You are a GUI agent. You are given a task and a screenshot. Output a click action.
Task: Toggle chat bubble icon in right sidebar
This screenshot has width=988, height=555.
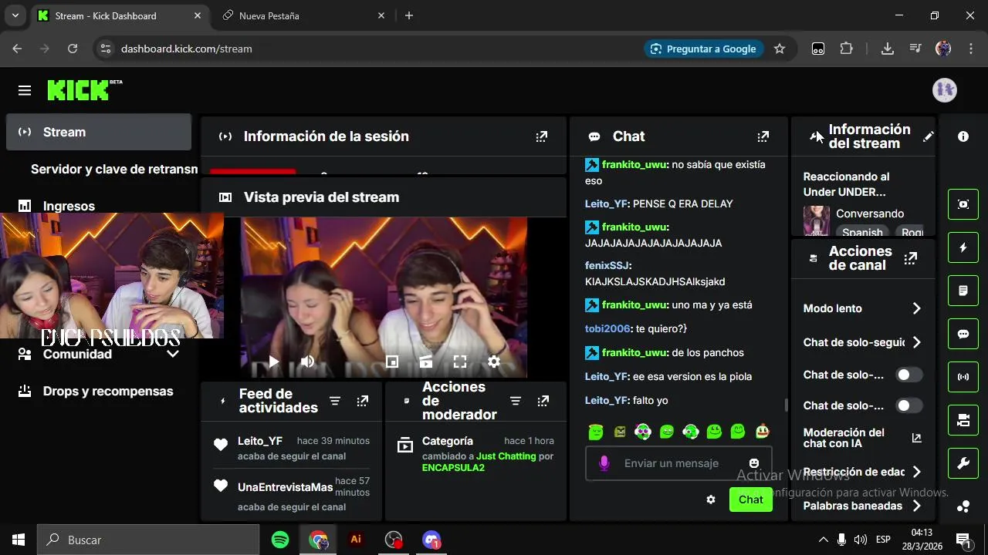point(963,334)
